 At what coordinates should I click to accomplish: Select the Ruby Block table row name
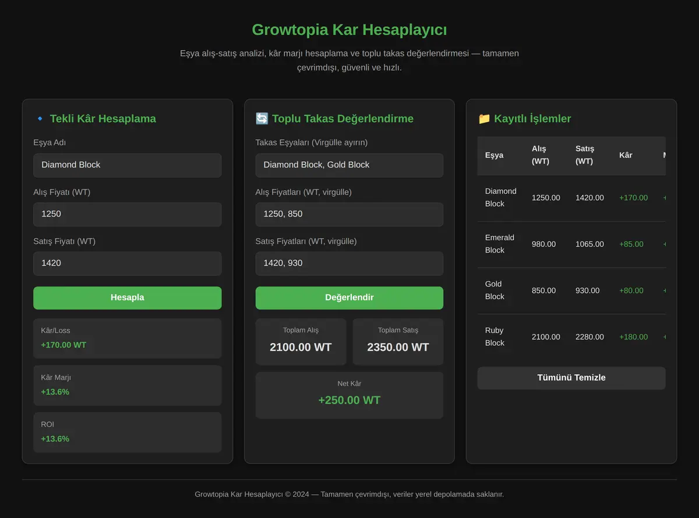tap(494, 337)
